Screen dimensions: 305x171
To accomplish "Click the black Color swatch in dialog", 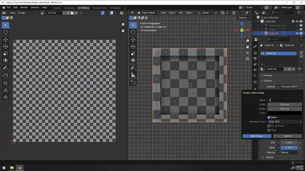I will [285, 113].
